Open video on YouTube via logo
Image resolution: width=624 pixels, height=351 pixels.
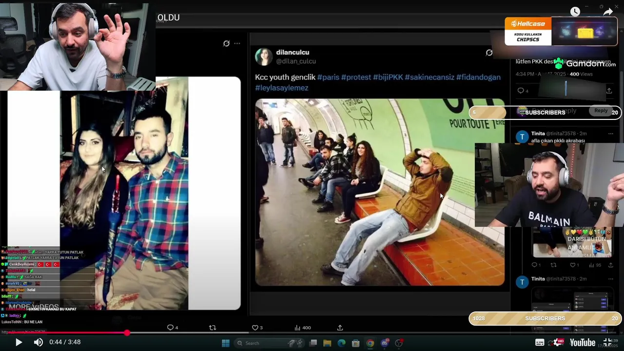[583, 342]
